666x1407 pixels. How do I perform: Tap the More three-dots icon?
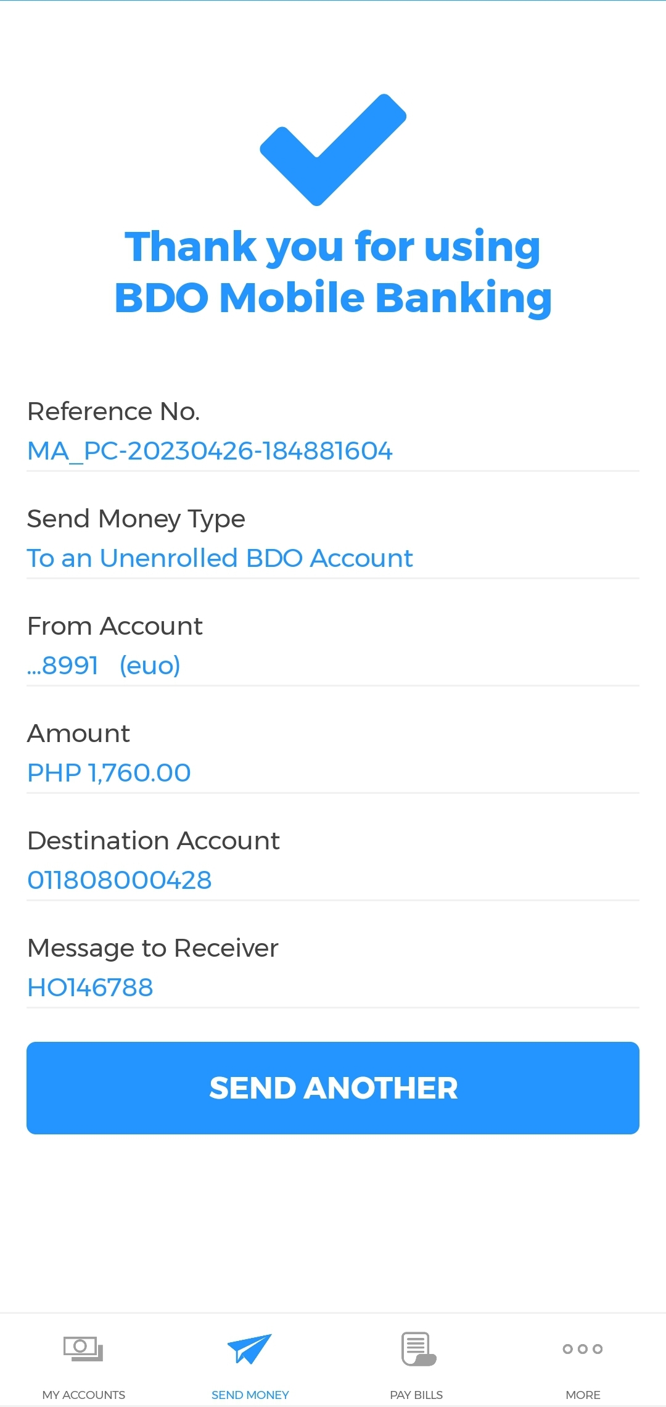pyautogui.click(x=582, y=1349)
